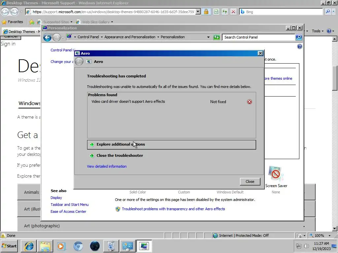Click Close the troubleshooter option
The width and height of the screenshot is (338, 253).
click(119, 155)
